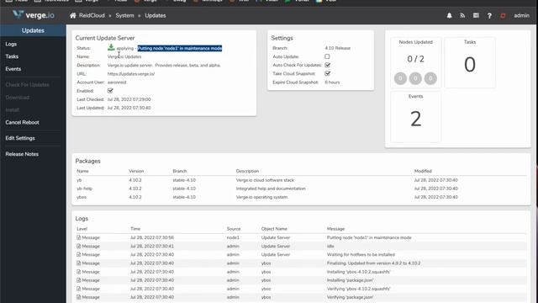Click 'Verge.io cloud software stack' description
Viewport: 538px width, 303px height.
265,180
